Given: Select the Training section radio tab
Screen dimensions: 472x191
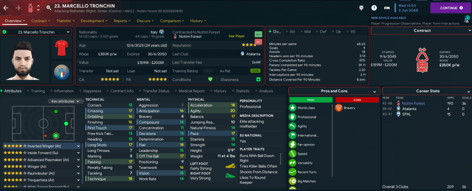Looking at the screenshot, I should [37, 91].
